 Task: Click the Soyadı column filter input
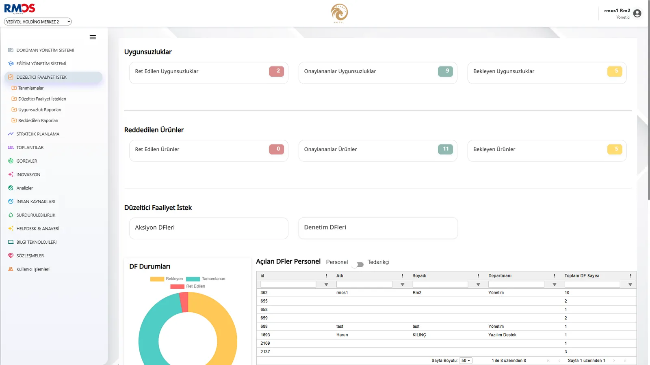440,284
